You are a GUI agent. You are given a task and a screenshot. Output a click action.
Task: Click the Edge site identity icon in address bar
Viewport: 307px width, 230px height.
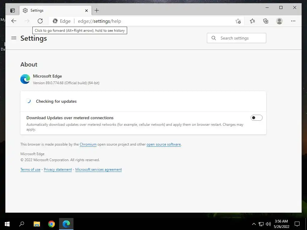click(x=55, y=21)
